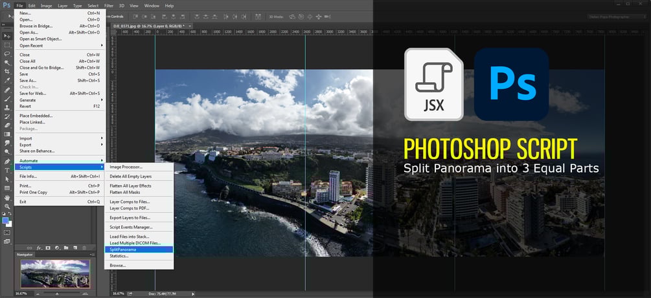This screenshot has height=298, width=651.
Task: Click the Ps application logo icon
Action: click(x=6, y=5)
